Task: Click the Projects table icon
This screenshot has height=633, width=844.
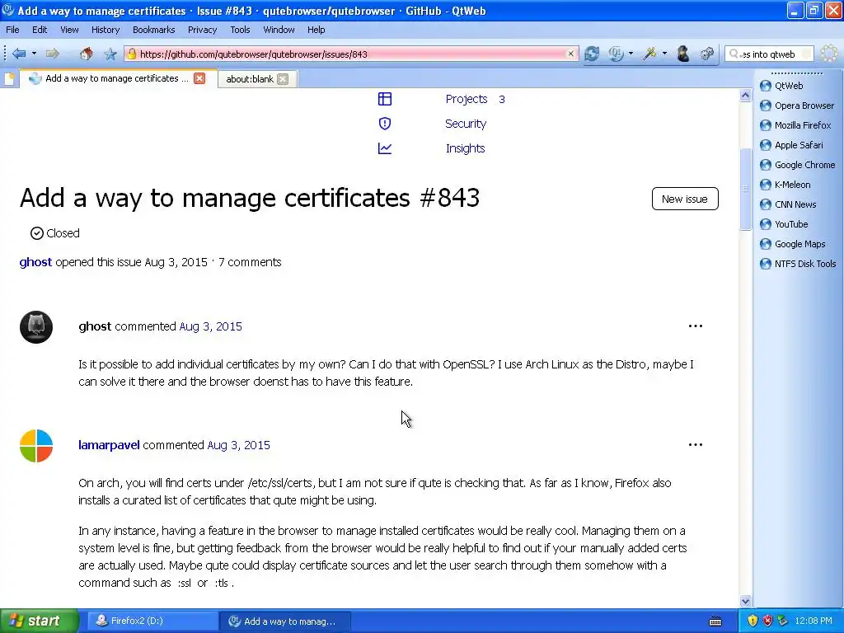Action: (385, 99)
